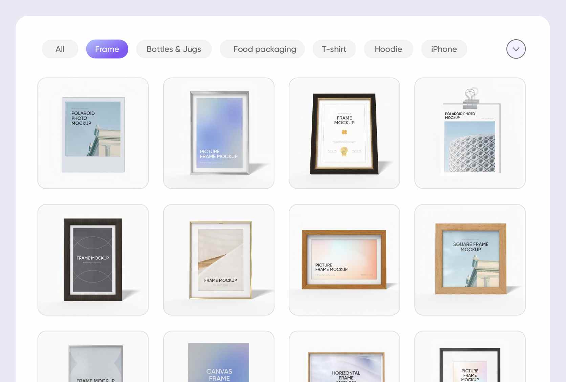Filter mockups by T-shirt
The height and width of the screenshot is (382, 566).
point(334,49)
